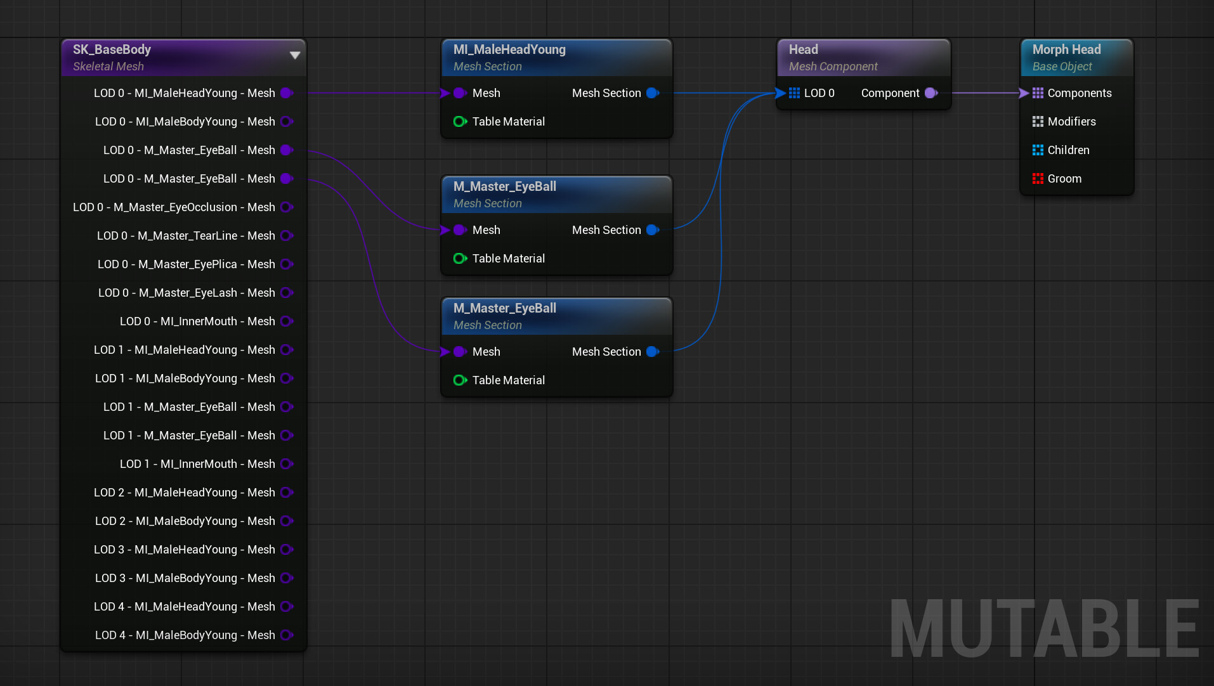
Task: Click the LOD 0 grid pin on Head node
Action: 794,93
